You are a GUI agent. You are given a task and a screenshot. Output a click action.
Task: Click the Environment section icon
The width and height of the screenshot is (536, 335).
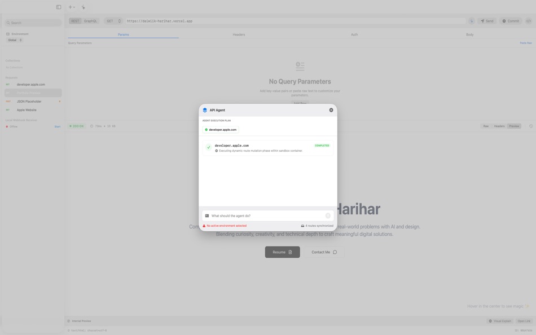(x=8, y=34)
